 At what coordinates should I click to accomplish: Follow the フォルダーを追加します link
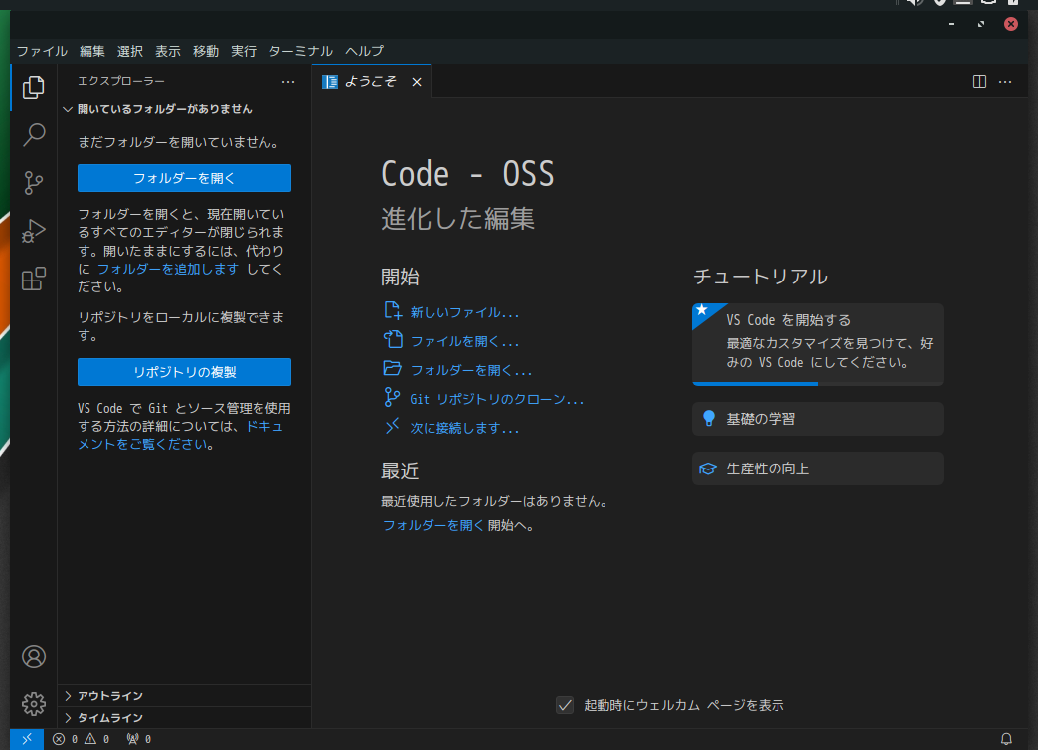167,269
